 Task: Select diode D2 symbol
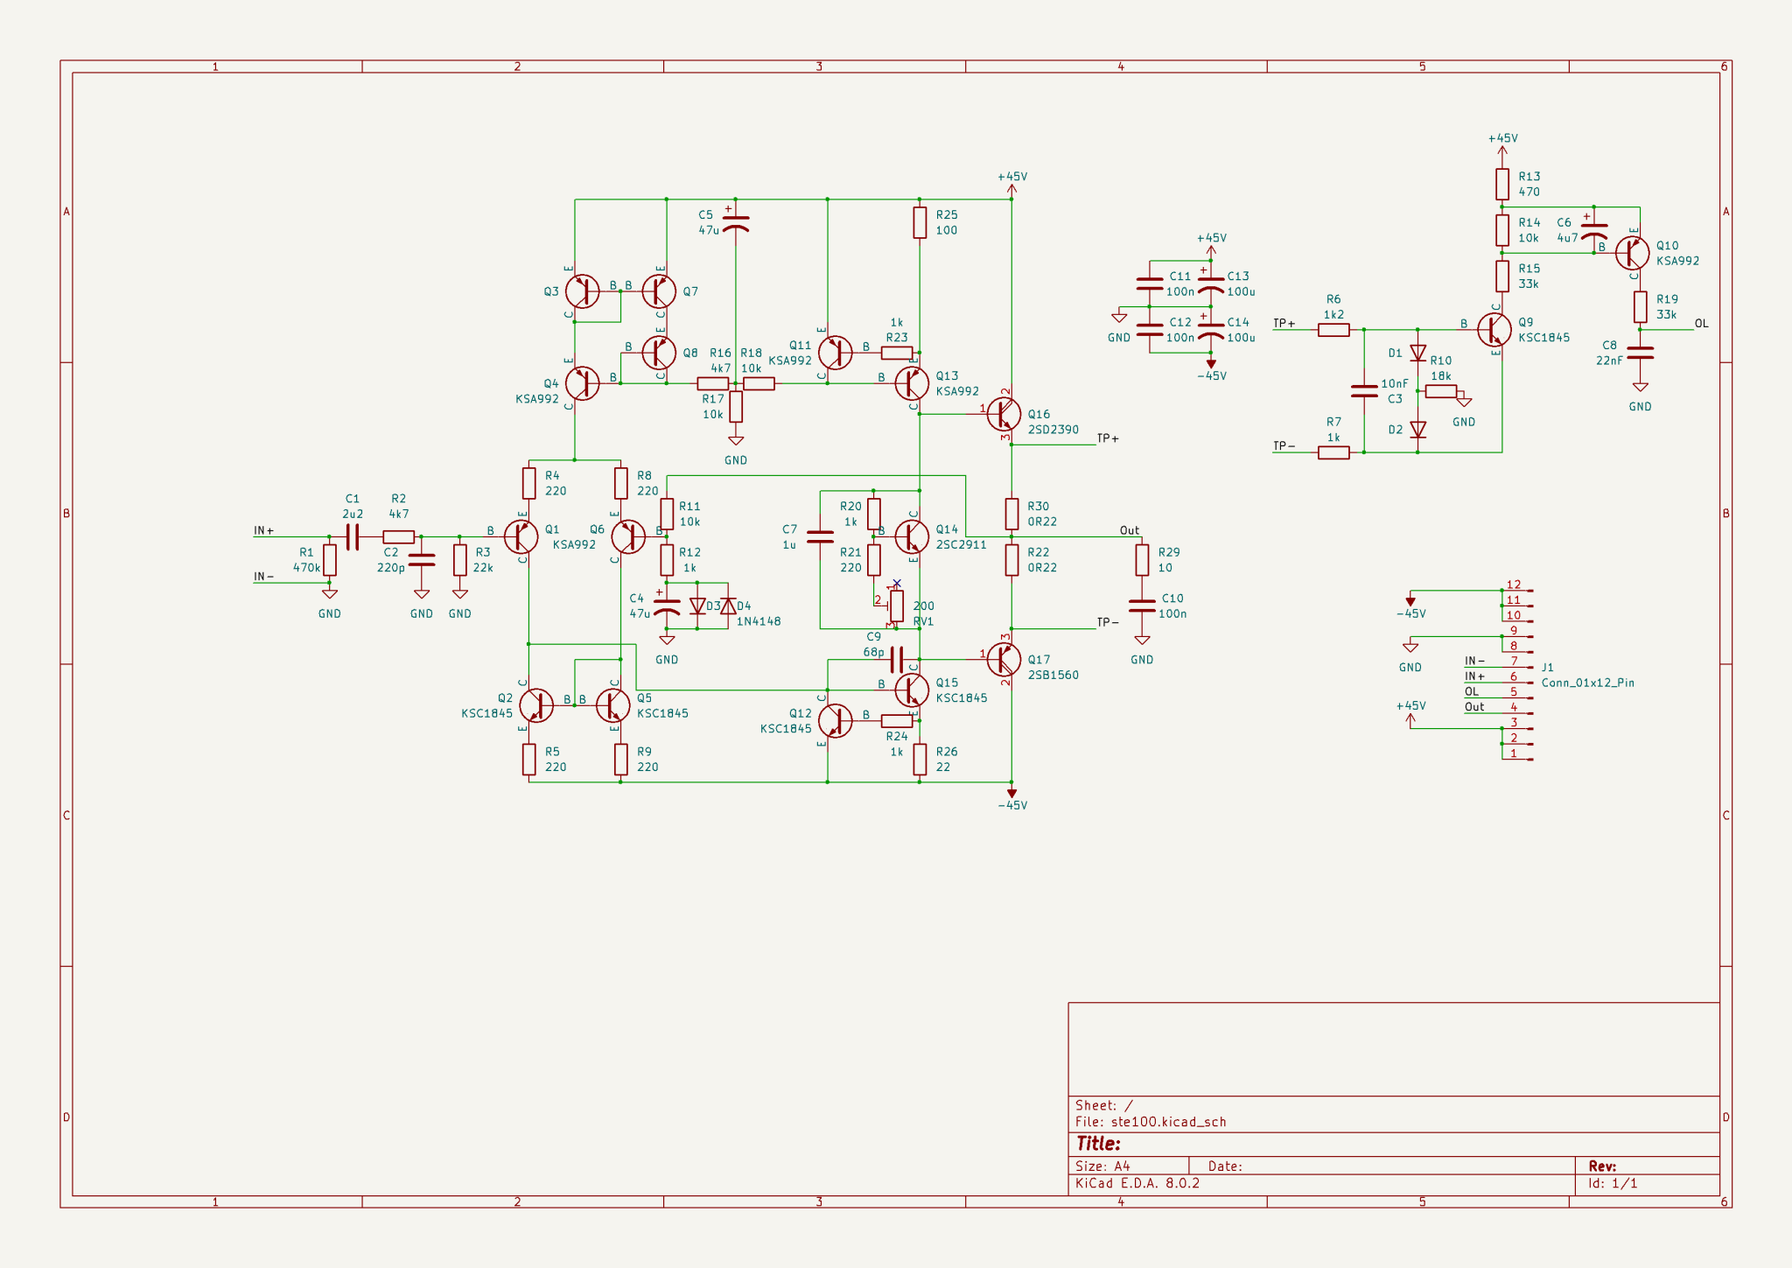[x=1417, y=430]
